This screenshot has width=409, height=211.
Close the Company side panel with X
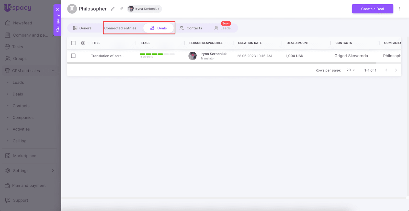click(x=58, y=10)
